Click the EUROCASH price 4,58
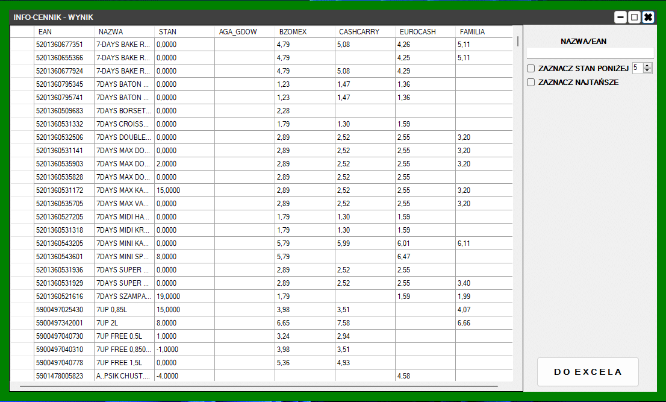 (425, 376)
